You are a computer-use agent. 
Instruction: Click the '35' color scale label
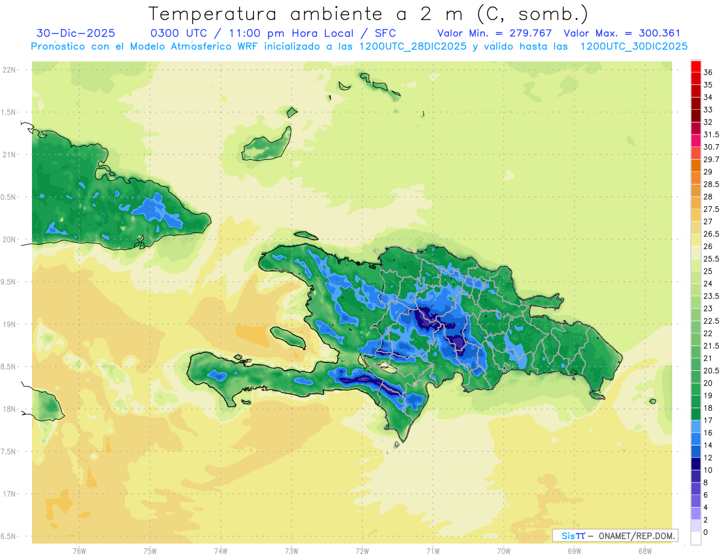coord(708,85)
